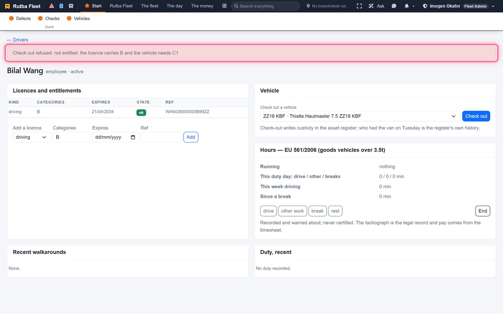Add the new licence entry

[x=191, y=137]
